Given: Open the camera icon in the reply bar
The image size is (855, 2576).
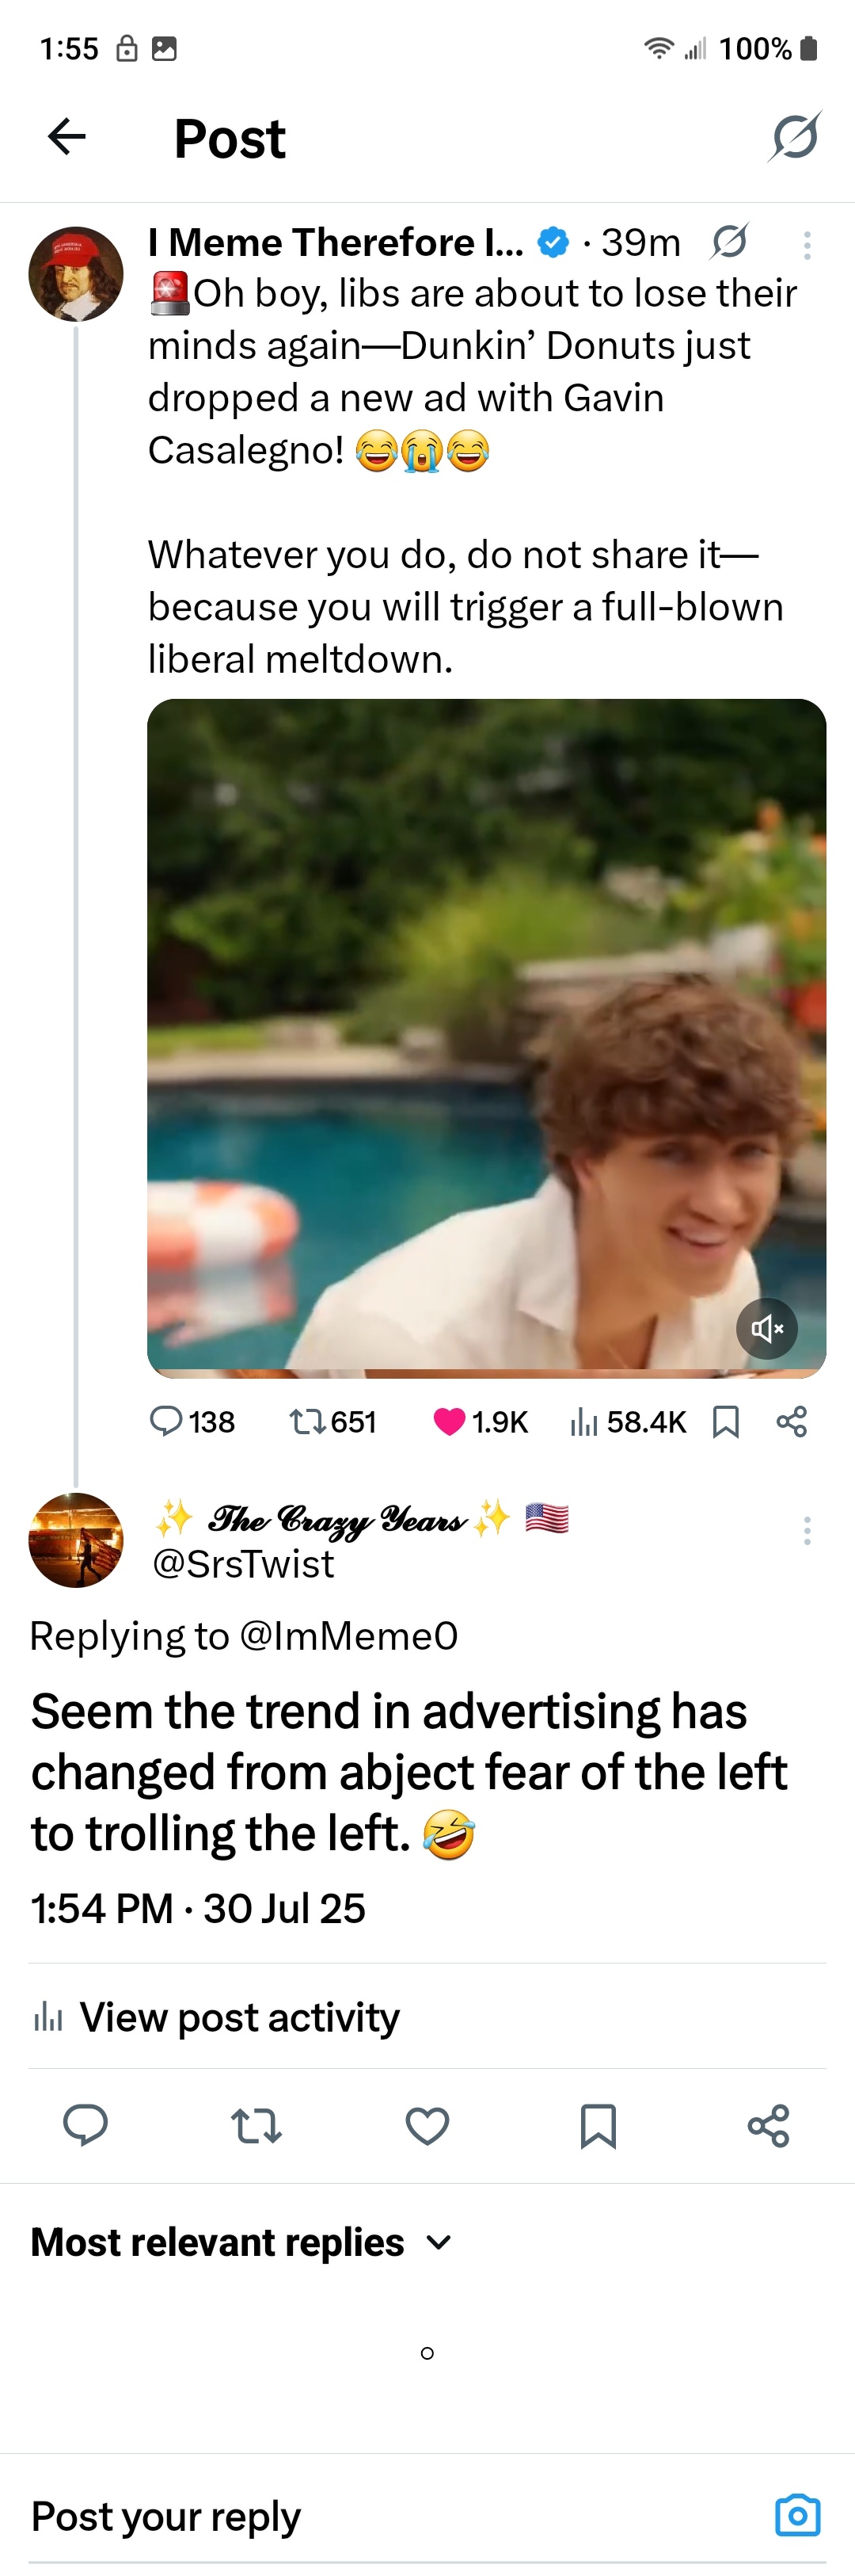Looking at the screenshot, I should pos(798,2515).
